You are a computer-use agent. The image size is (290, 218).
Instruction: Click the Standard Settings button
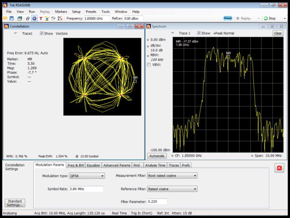tap(14, 203)
